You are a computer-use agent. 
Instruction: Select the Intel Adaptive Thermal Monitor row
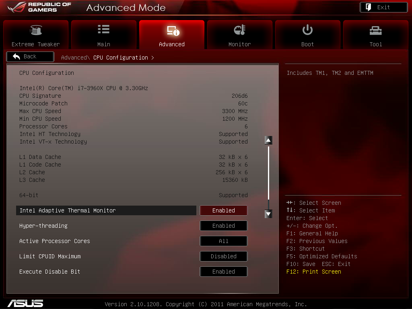106,210
